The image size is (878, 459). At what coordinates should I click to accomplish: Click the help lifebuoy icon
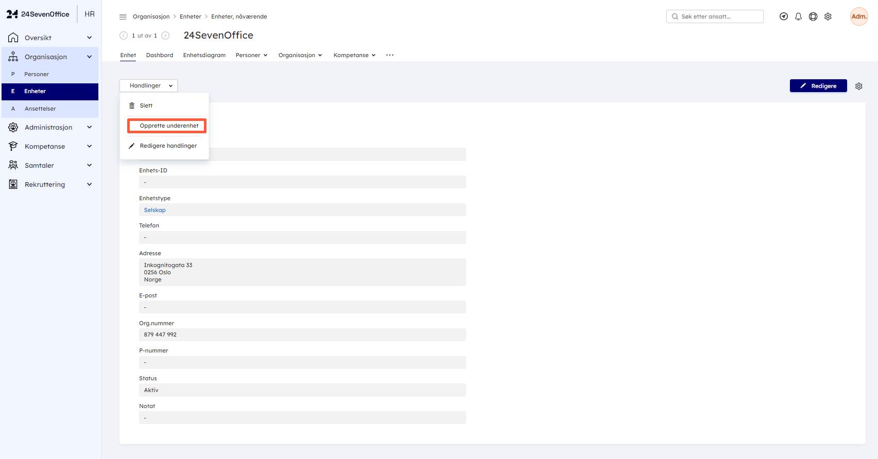click(x=813, y=16)
